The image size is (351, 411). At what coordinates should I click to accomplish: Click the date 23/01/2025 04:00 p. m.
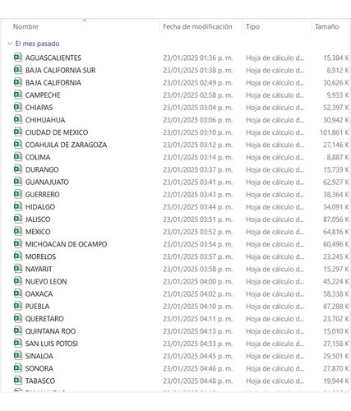tap(198, 281)
